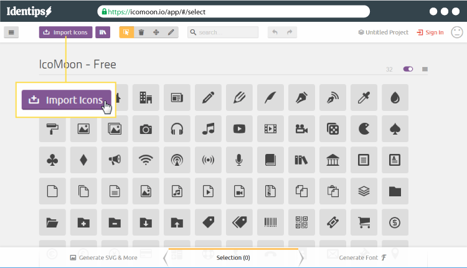This screenshot has width=467, height=268.
Task: Enable the select mode tool
Action: click(126, 32)
